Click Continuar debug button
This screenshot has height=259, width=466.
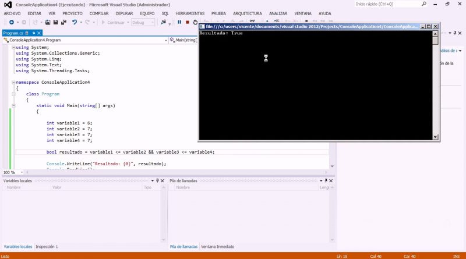pos(113,22)
